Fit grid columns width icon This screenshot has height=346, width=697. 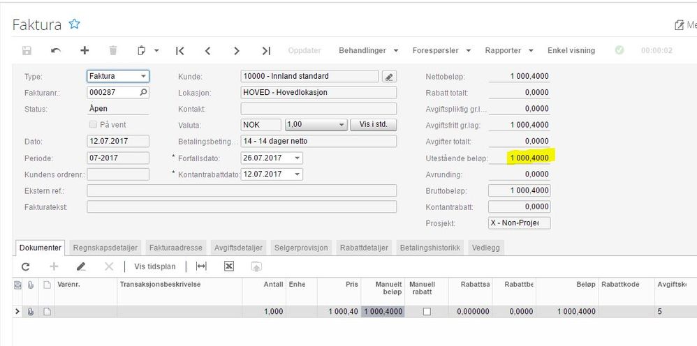(201, 266)
